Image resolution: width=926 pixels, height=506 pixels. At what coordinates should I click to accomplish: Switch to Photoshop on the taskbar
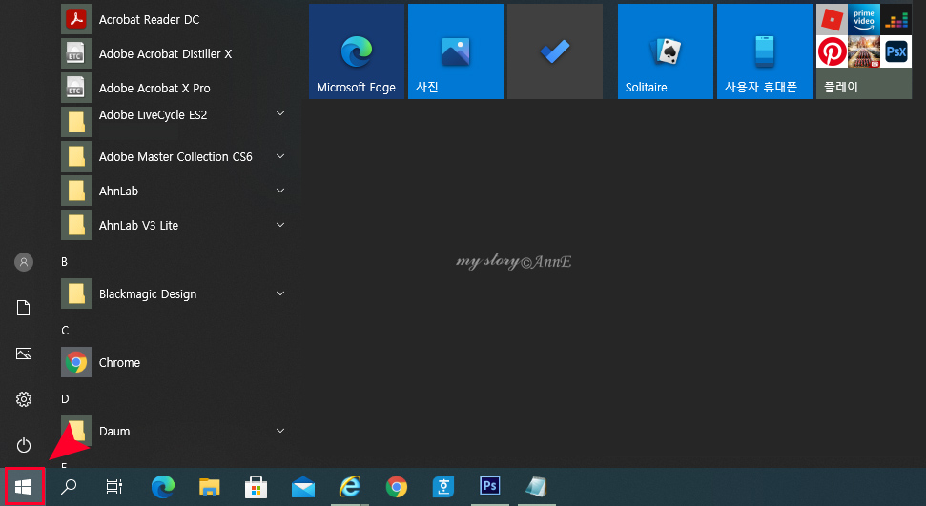pos(489,486)
